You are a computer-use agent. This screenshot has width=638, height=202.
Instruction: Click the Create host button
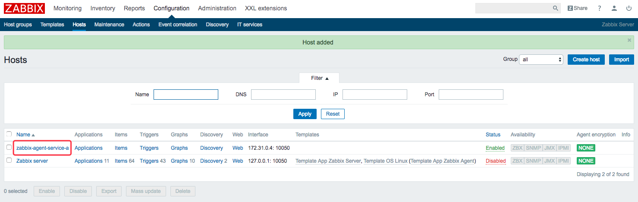tap(586, 60)
